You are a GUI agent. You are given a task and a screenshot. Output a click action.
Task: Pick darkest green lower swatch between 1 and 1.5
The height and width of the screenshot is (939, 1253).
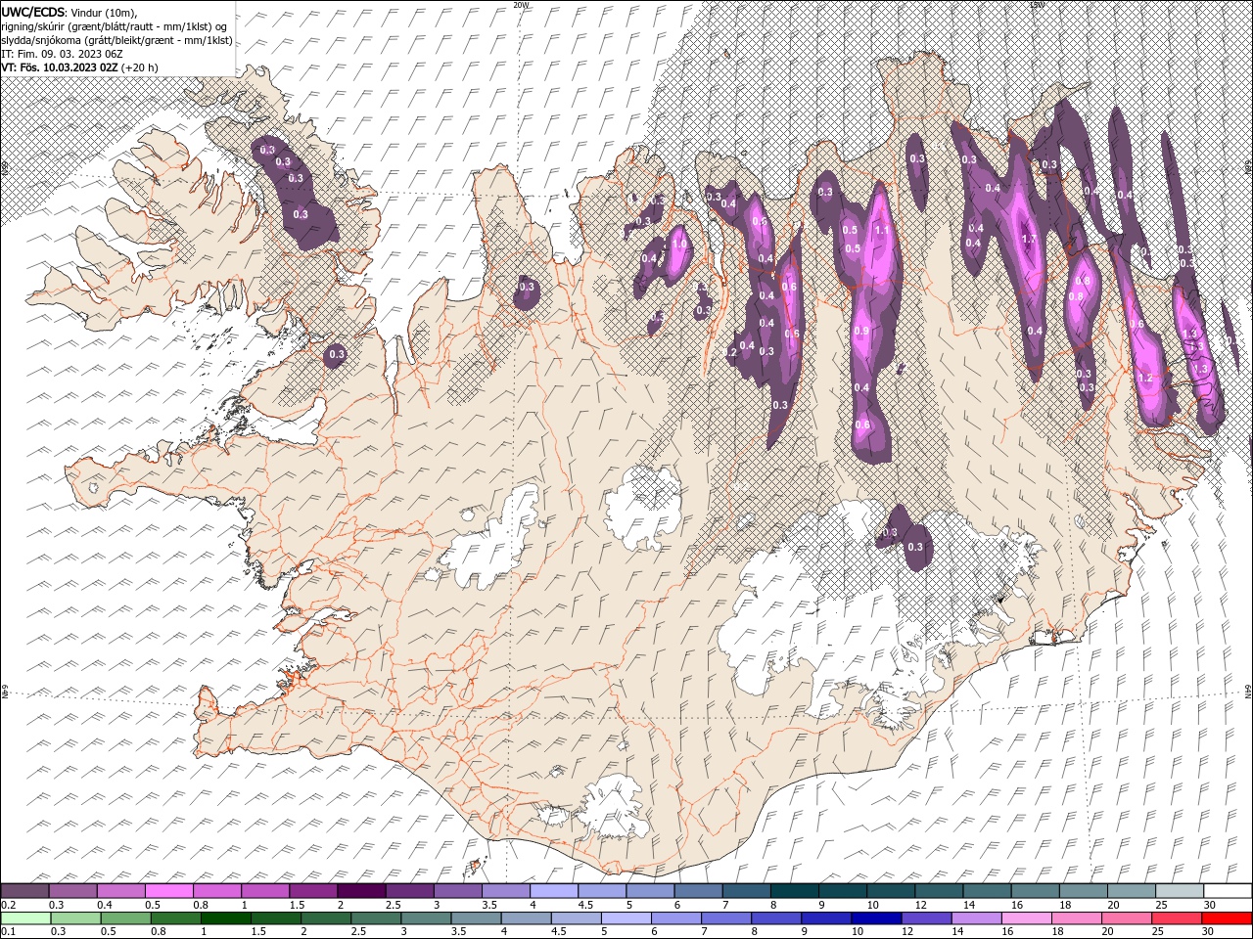tap(226, 917)
